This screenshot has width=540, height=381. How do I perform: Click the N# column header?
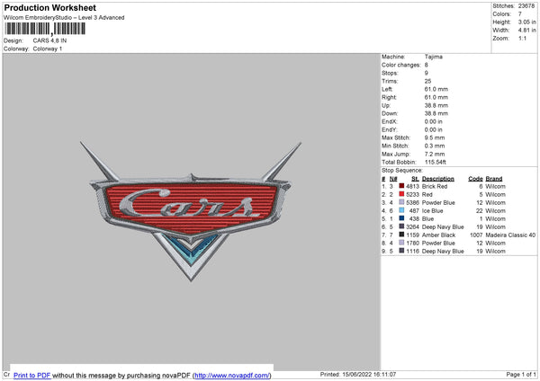393,179
